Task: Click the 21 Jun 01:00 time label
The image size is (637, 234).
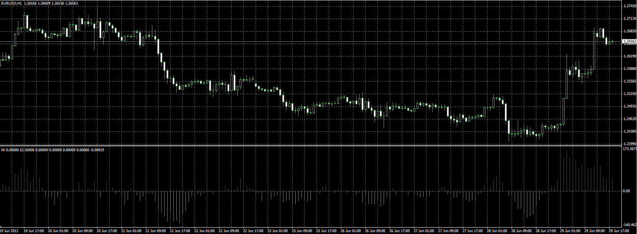Action: click(131, 231)
